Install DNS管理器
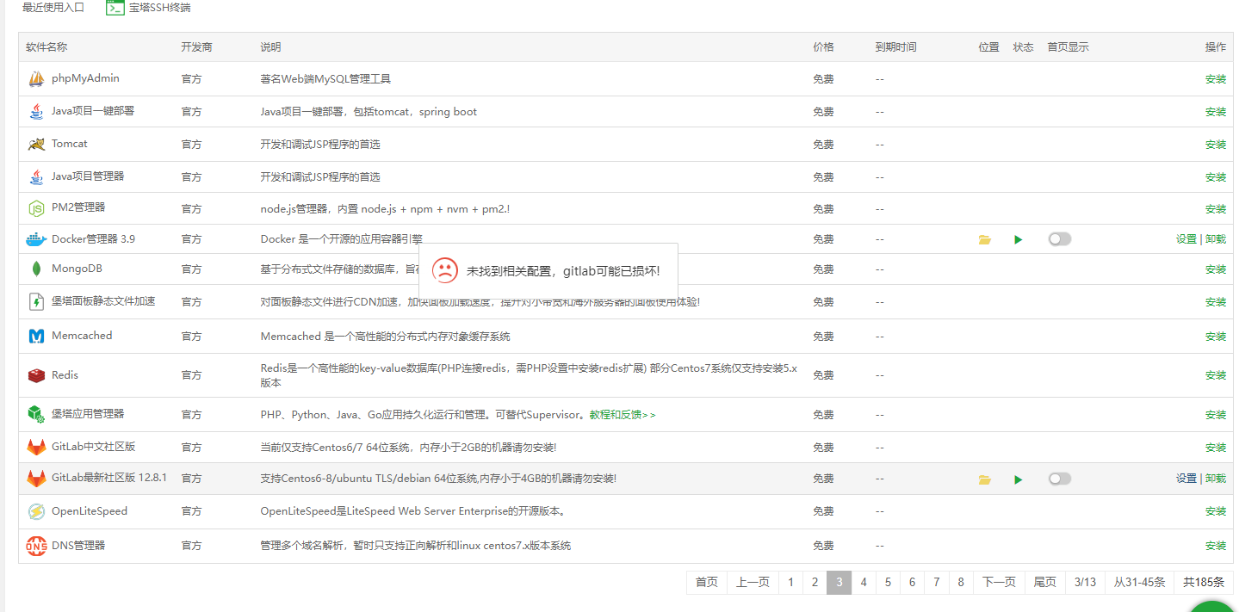 (1216, 546)
